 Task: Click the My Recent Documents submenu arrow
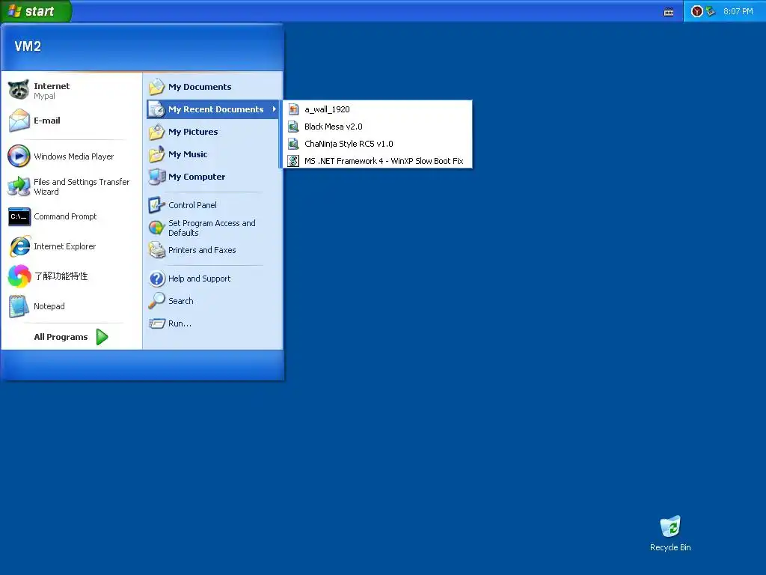coord(274,109)
